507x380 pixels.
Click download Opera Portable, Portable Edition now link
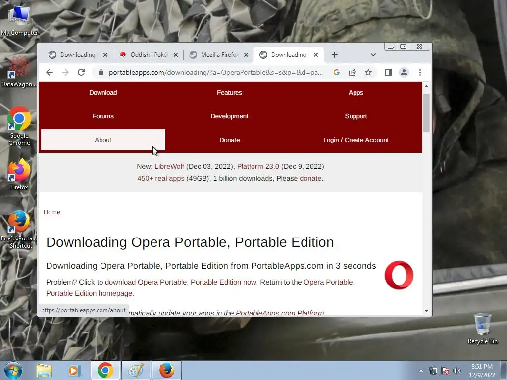coord(180,282)
